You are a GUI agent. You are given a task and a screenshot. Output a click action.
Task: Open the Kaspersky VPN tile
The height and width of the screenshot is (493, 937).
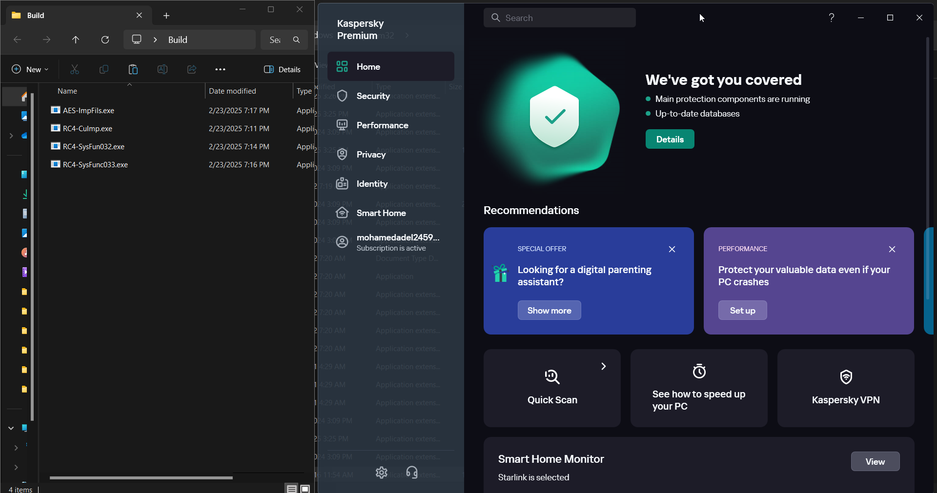[x=846, y=388]
